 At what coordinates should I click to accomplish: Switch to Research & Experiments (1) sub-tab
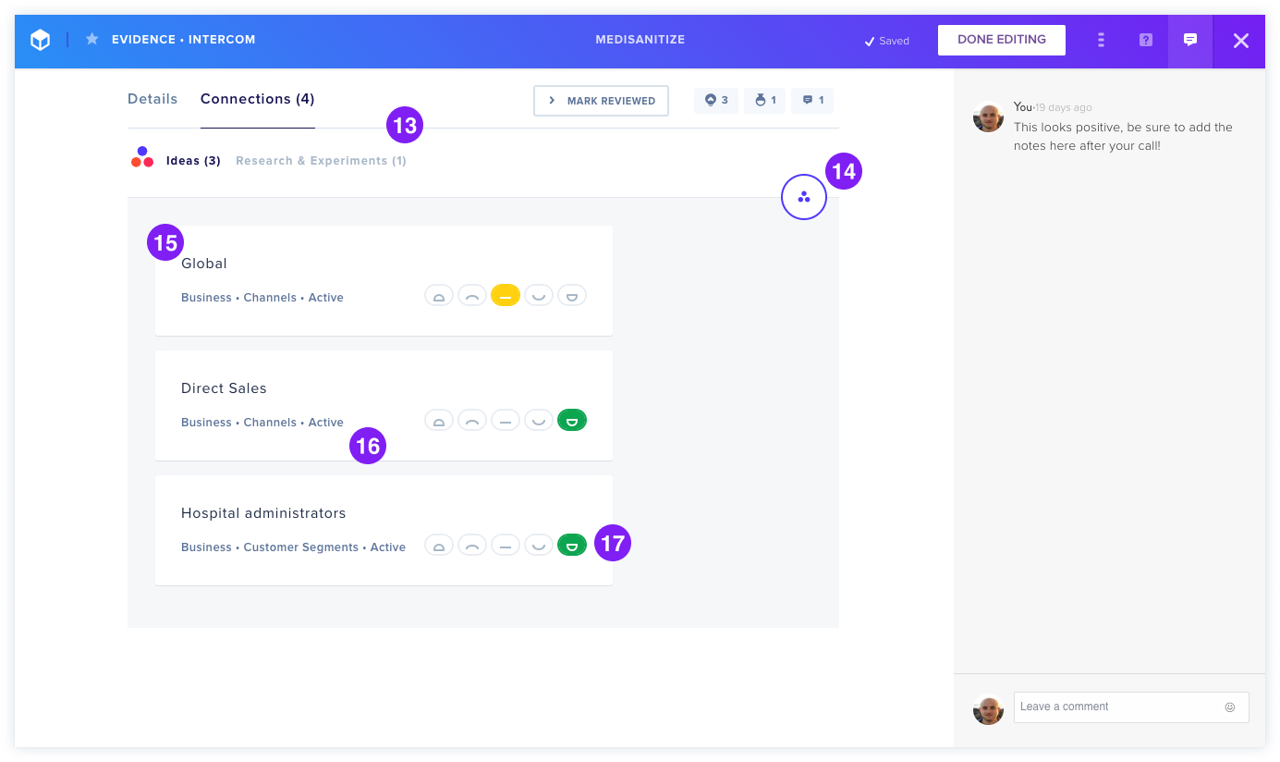[321, 161]
